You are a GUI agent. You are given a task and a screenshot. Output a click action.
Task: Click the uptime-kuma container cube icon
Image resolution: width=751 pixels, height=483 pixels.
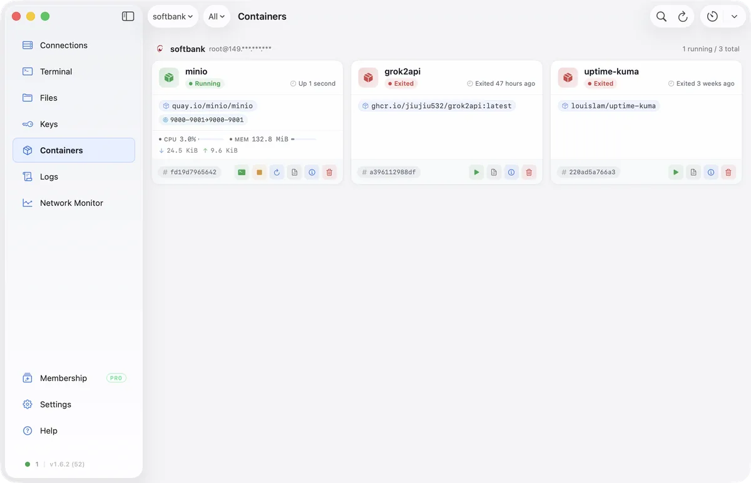coord(568,78)
